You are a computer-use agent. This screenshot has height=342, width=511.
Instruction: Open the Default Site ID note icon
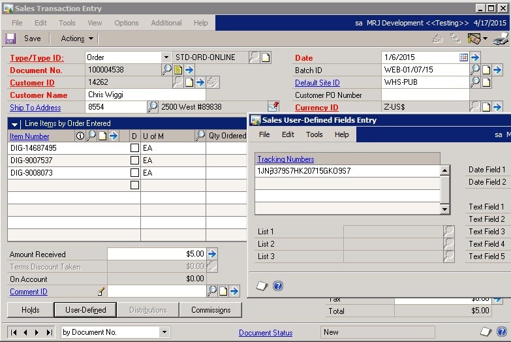pyautogui.click(x=486, y=82)
